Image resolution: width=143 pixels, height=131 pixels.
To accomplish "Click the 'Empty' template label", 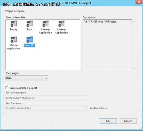I will [x=14, y=29].
